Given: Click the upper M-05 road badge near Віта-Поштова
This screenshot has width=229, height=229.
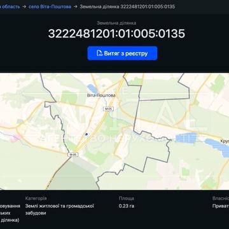Looking at the screenshot, I should click(108, 109).
